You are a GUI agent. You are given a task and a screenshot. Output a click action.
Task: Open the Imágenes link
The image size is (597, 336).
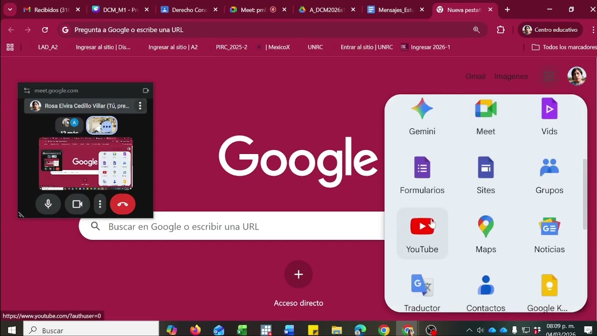tap(511, 77)
